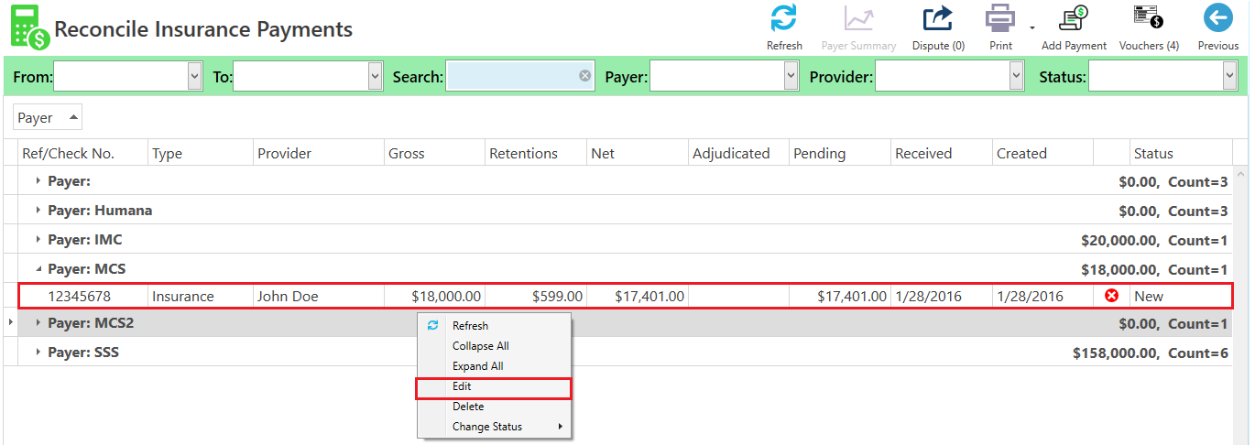Image resolution: width=1255 pixels, height=445 pixels.
Task: Select Edit in the context menu
Action: tap(494, 387)
